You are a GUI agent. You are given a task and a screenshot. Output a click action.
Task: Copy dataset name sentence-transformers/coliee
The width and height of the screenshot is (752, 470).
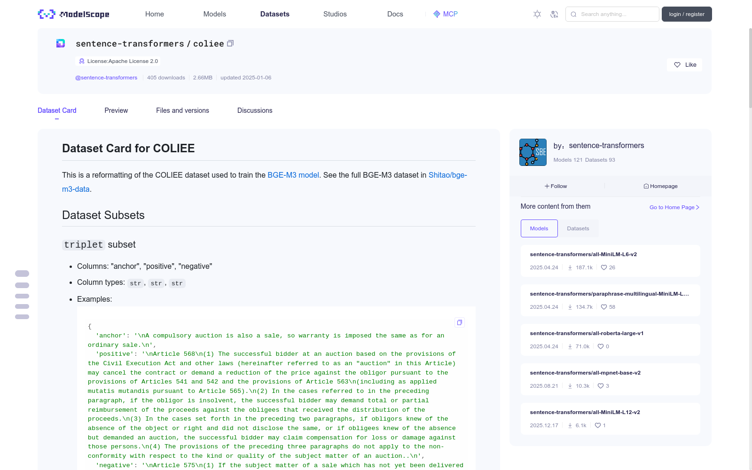point(230,43)
